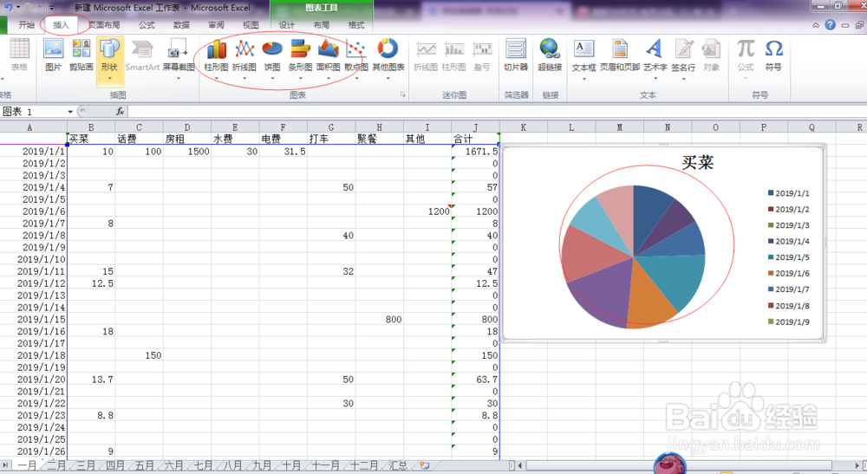
Task: Open the 汇总 summary worksheet
Action: tap(398, 465)
